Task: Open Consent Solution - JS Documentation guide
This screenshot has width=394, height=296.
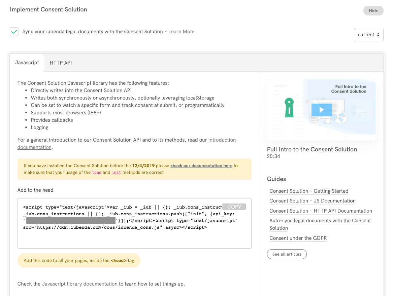Action: coord(312,201)
